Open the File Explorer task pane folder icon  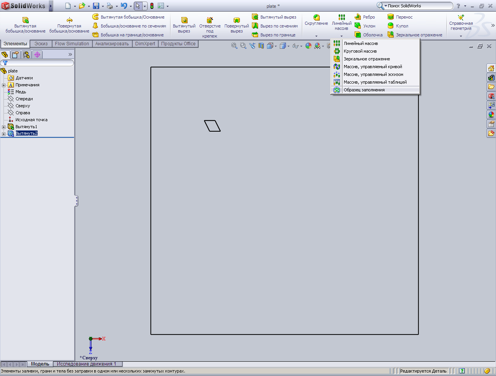pos(491,87)
